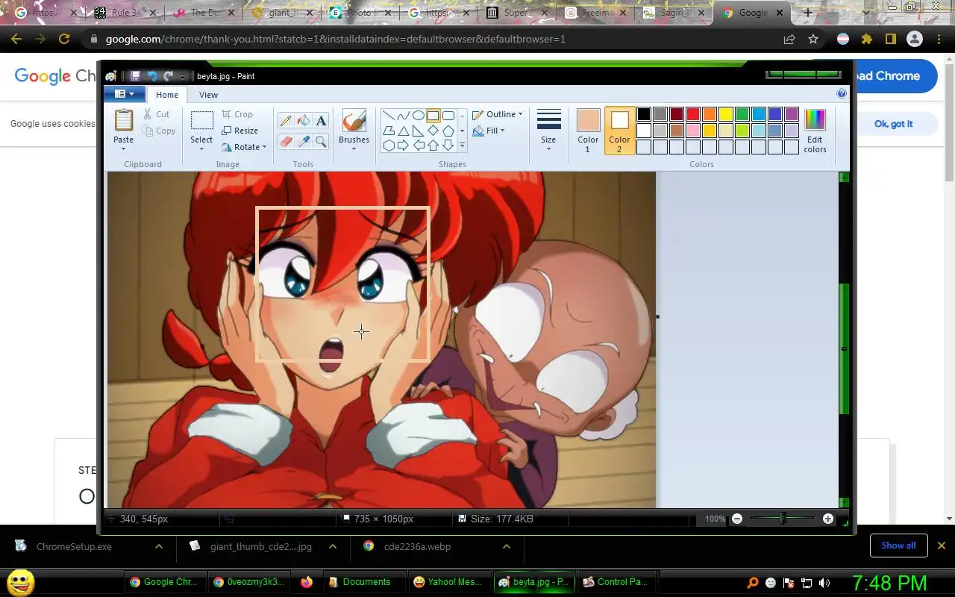The width and height of the screenshot is (955, 597).
Task: Click the Undo arrow in Paint title bar
Action: pyautogui.click(x=152, y=76)
